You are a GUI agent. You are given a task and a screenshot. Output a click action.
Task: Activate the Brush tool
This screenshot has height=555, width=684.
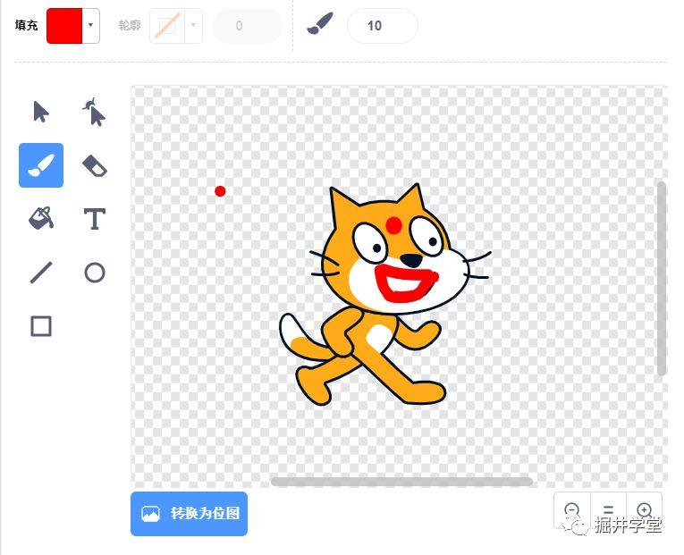point(41,165)
